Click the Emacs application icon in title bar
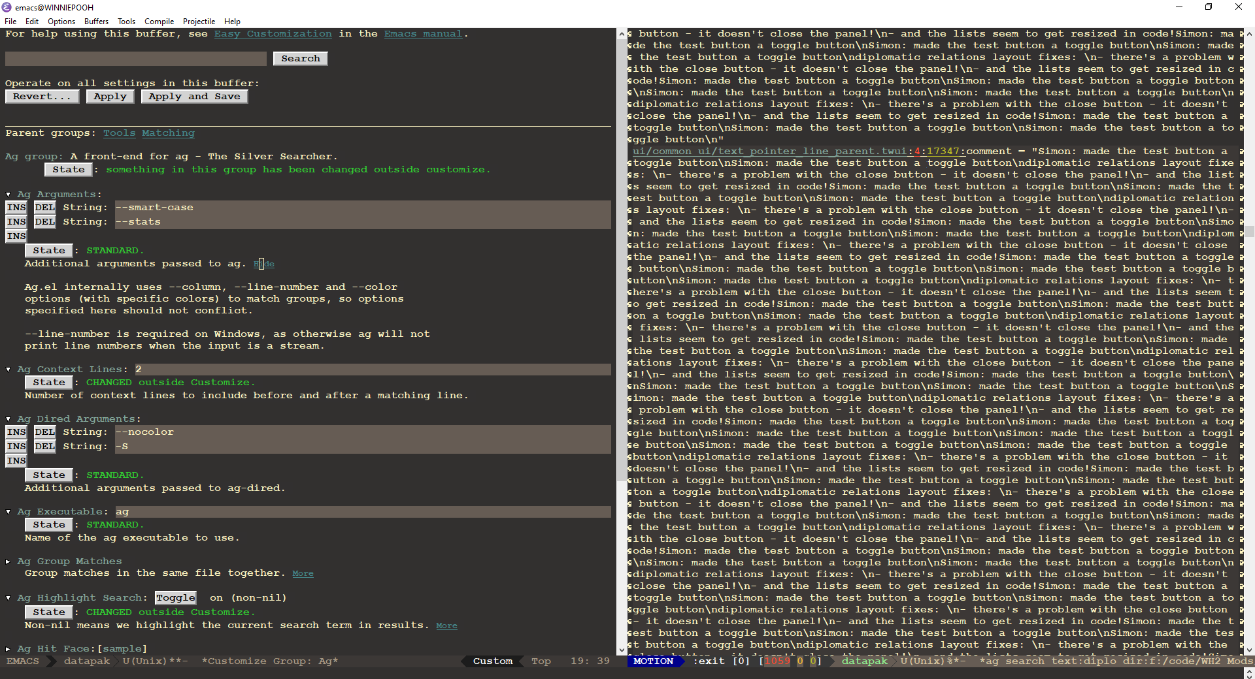The width and height of the screenshot is (1255, 679). [x=7, y=7]
